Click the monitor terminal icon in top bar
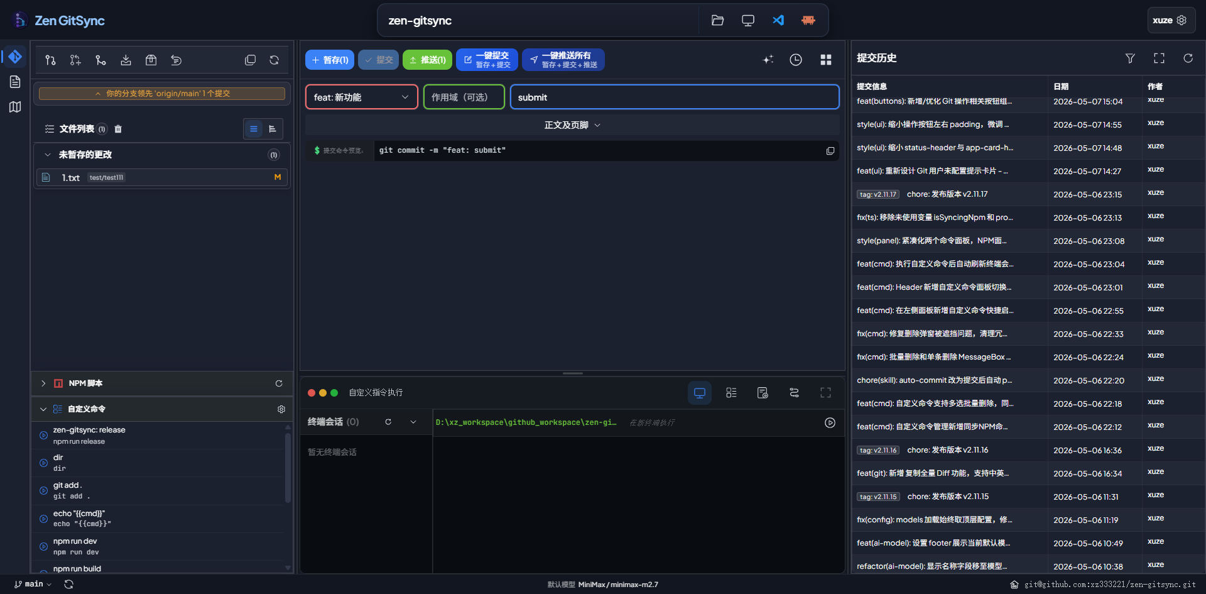 tap(747, 20)
